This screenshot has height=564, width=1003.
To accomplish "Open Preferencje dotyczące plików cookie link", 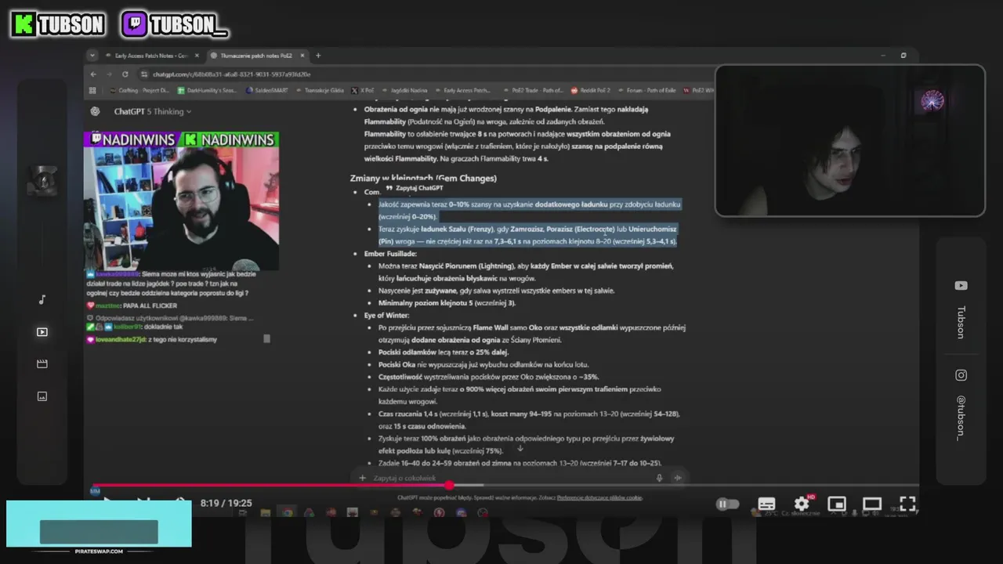I will point(599,497).
